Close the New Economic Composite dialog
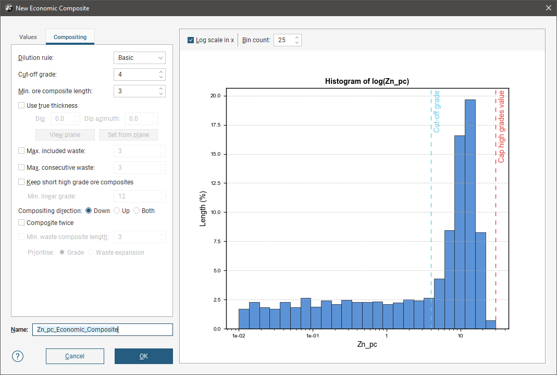The height and width of the screenshot is (375, 557). pos(549,8)
